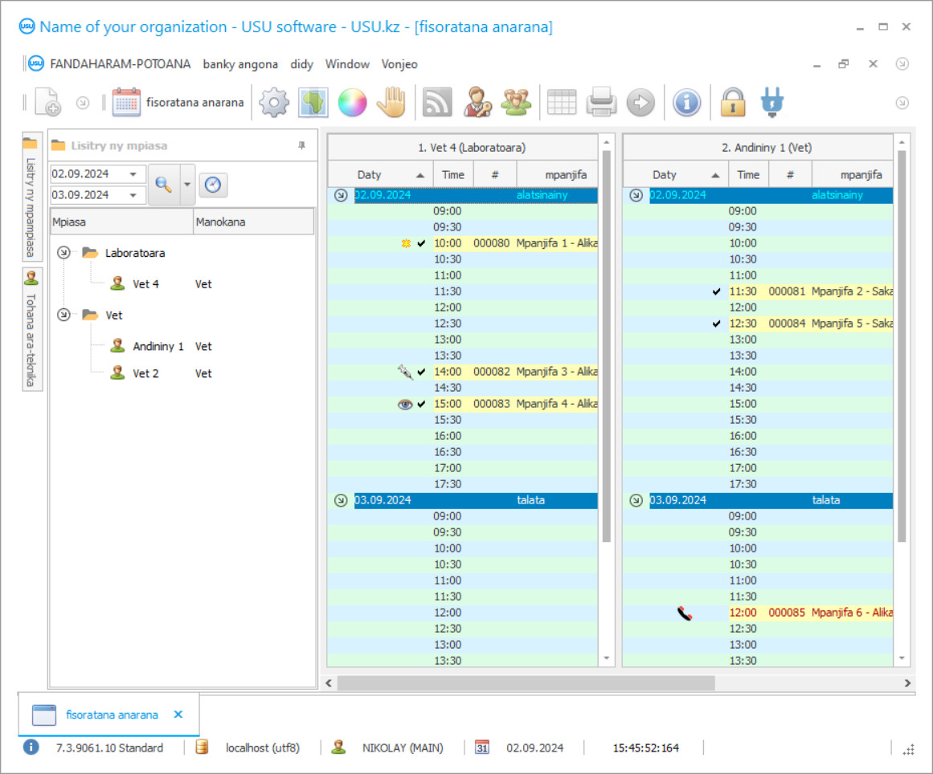933x774 pixels.
Task: Click Vet 4 schedule vertical scrollbar
Action: (x=607, y=346)
